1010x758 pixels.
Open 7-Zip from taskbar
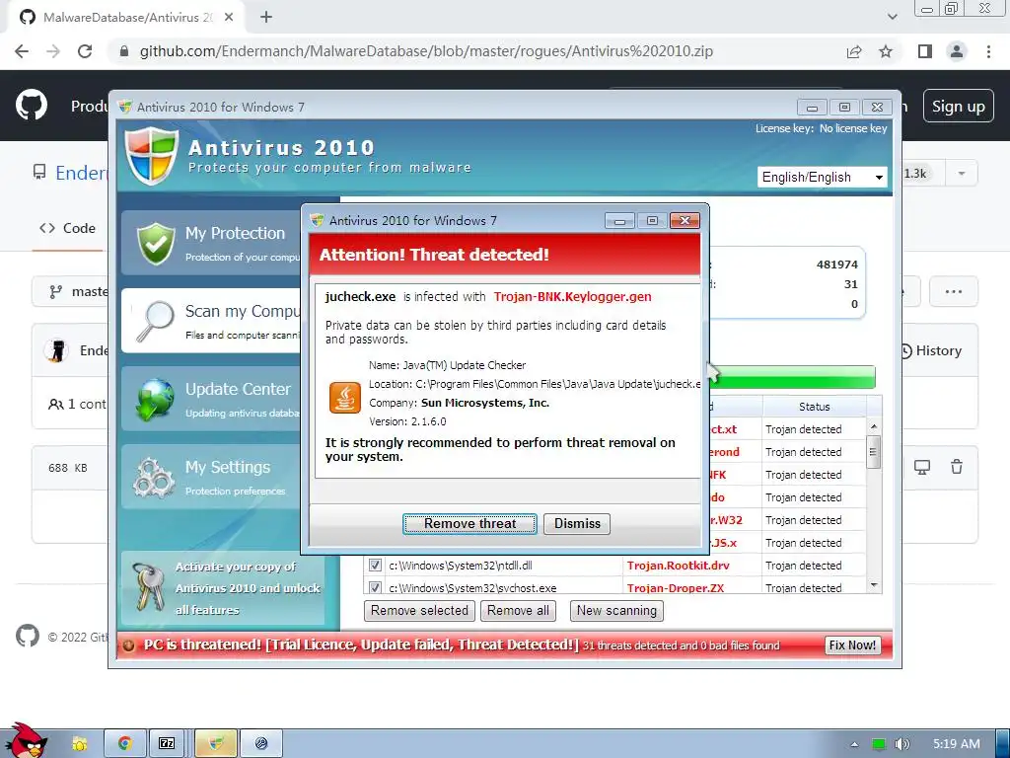click(x=167, y=743)
